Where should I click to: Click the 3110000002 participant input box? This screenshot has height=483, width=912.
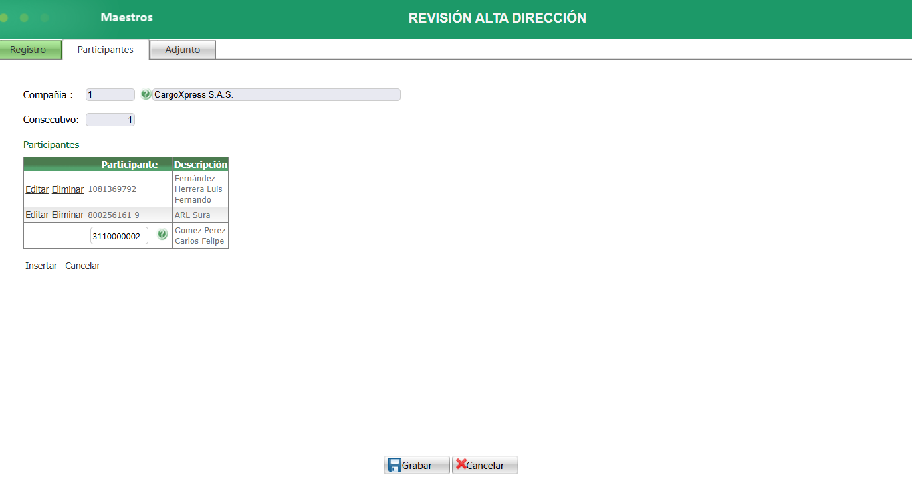coord(118,235)
